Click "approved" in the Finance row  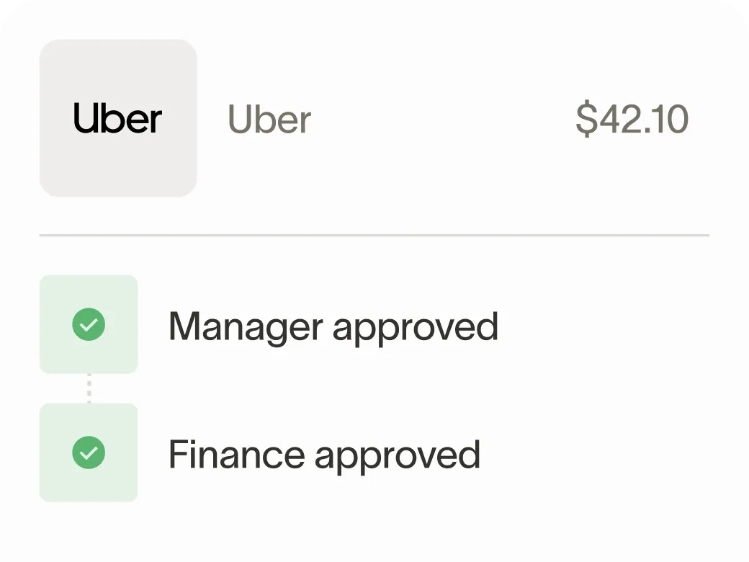pos(397,456)
